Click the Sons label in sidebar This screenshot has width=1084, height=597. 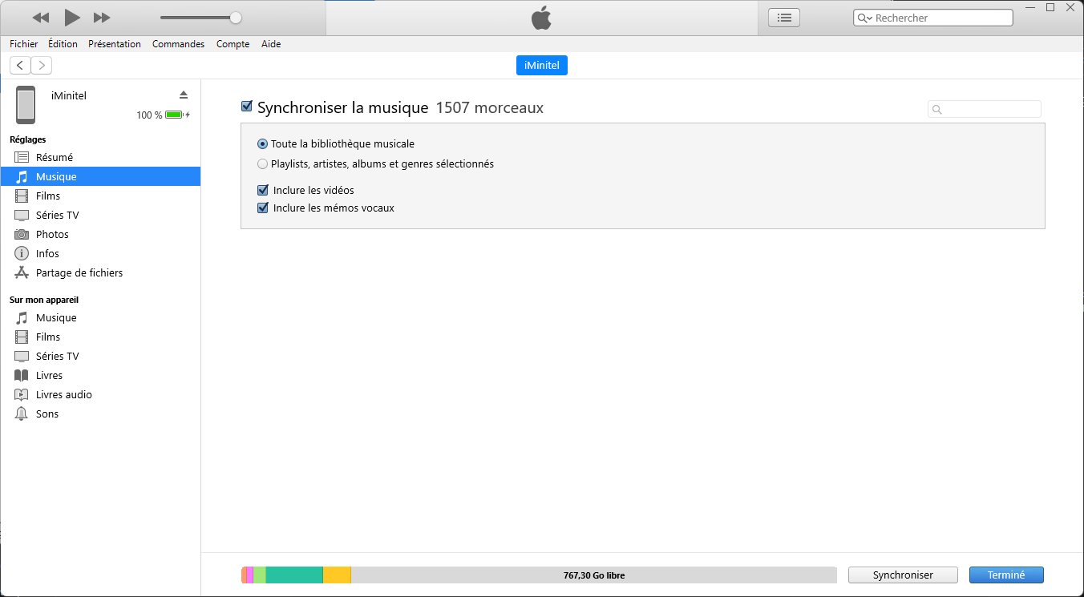click(47, 413)
